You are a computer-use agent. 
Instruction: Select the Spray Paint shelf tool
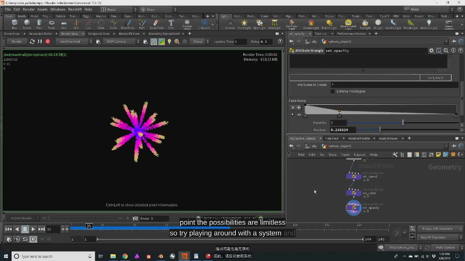coord(156,24)
